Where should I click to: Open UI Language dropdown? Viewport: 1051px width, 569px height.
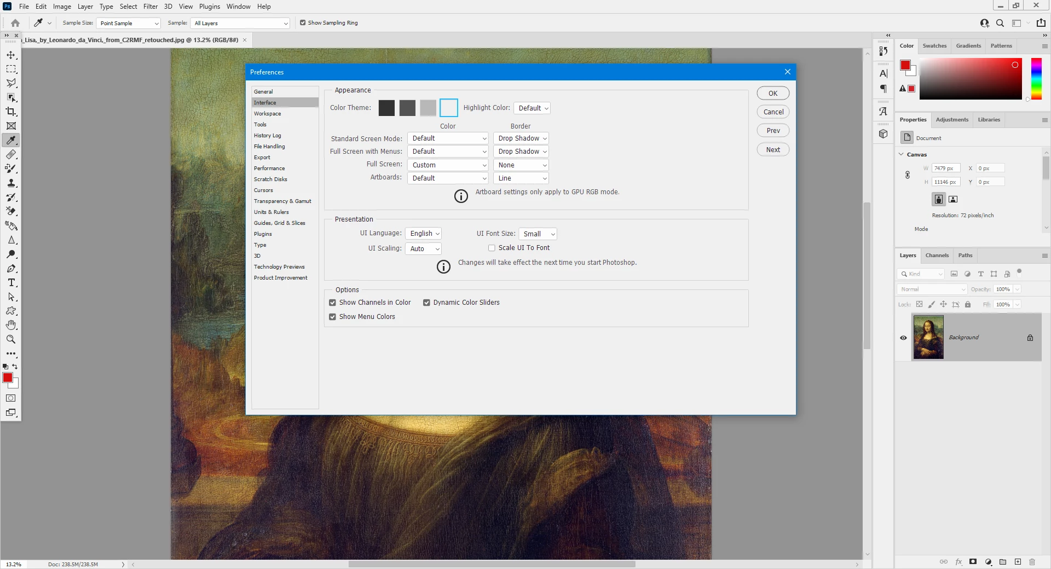tap(424, 234)
